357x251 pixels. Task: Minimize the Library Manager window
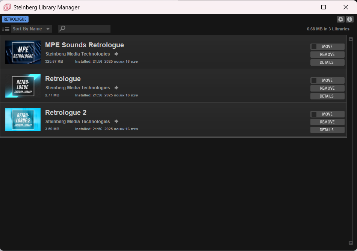coord(302,7)
